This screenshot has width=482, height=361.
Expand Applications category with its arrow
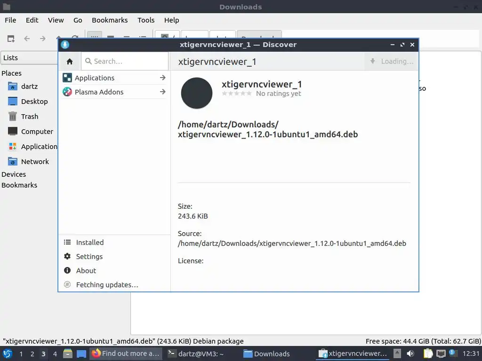coord(162,78)
